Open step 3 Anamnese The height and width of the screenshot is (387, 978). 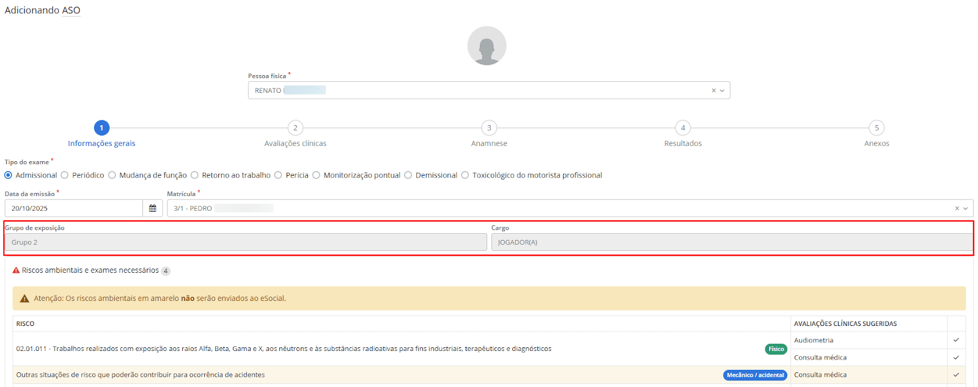(489, 128)
